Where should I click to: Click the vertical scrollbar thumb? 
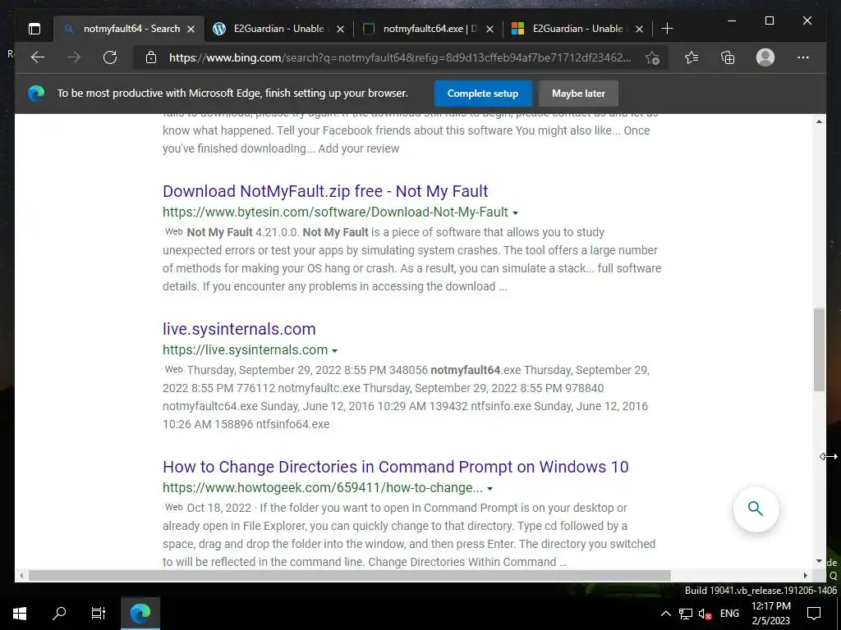point(819,349)
